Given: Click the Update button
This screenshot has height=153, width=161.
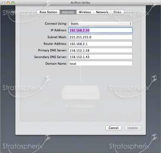Looking at the screenshot, I should [x=133, y=128].
